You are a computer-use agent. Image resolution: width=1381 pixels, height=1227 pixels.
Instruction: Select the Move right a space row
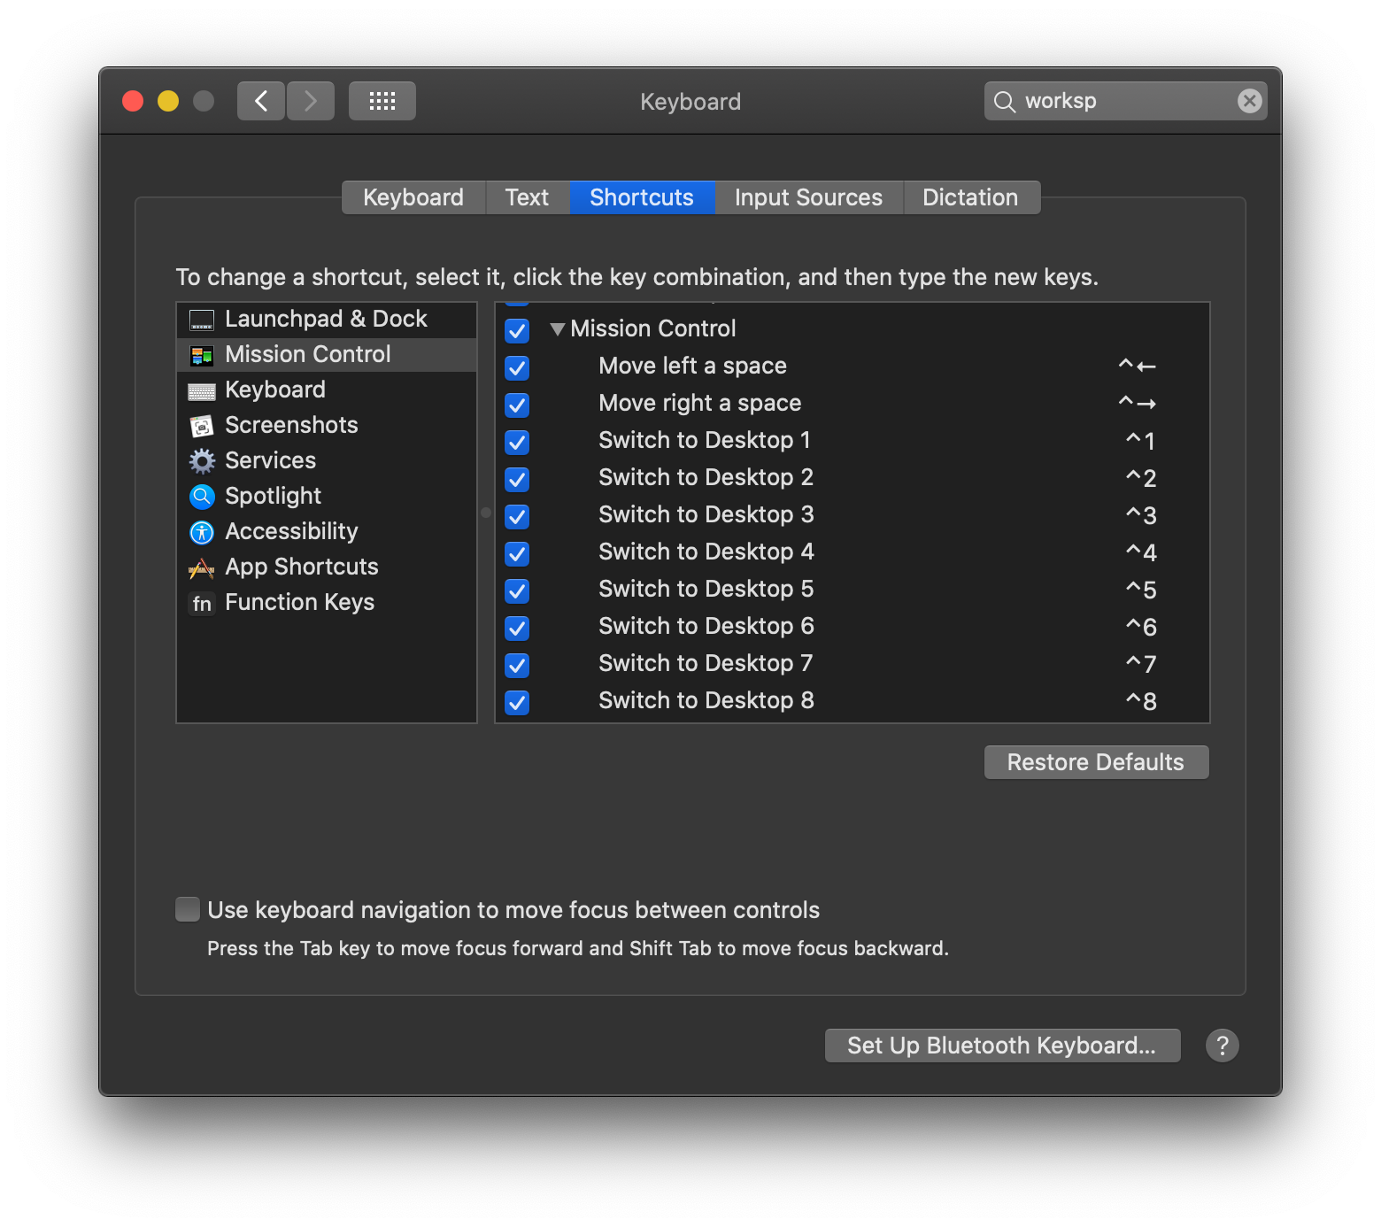[x=852, y=404]
